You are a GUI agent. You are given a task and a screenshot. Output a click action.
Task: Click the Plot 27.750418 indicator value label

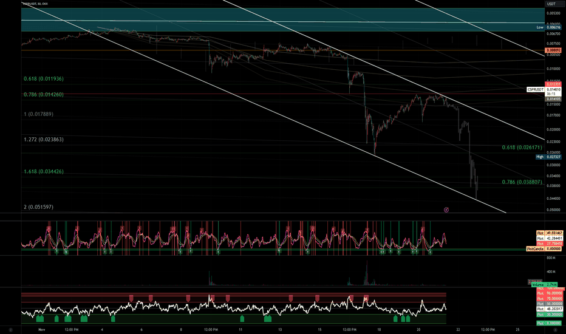pyautogui.click(x=549, y=244)
